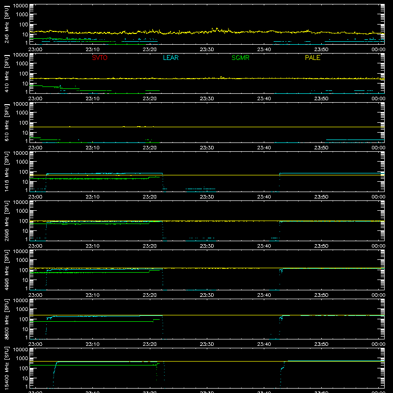Screen dimensions: 393x393
Task: Click the 1000 tick on the 410 MHz plot
Action: click(22, 64)
